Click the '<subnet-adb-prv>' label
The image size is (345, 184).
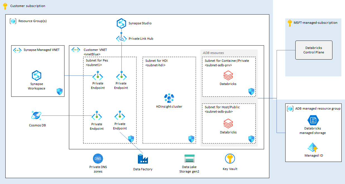tap(219, 65)
